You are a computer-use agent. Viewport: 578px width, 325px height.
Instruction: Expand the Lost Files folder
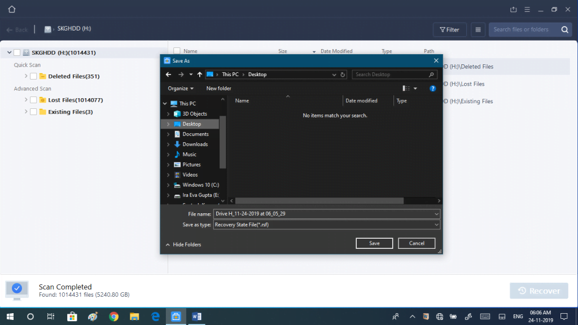point(26,100)
